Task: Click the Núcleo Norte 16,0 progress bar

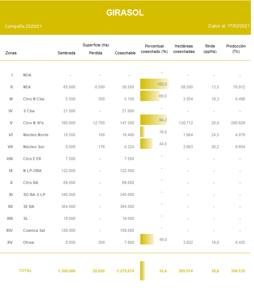Action: [142, 132]
